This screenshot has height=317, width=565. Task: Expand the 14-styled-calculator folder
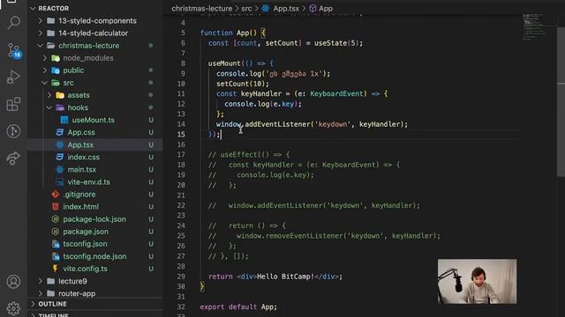[41, 33]
